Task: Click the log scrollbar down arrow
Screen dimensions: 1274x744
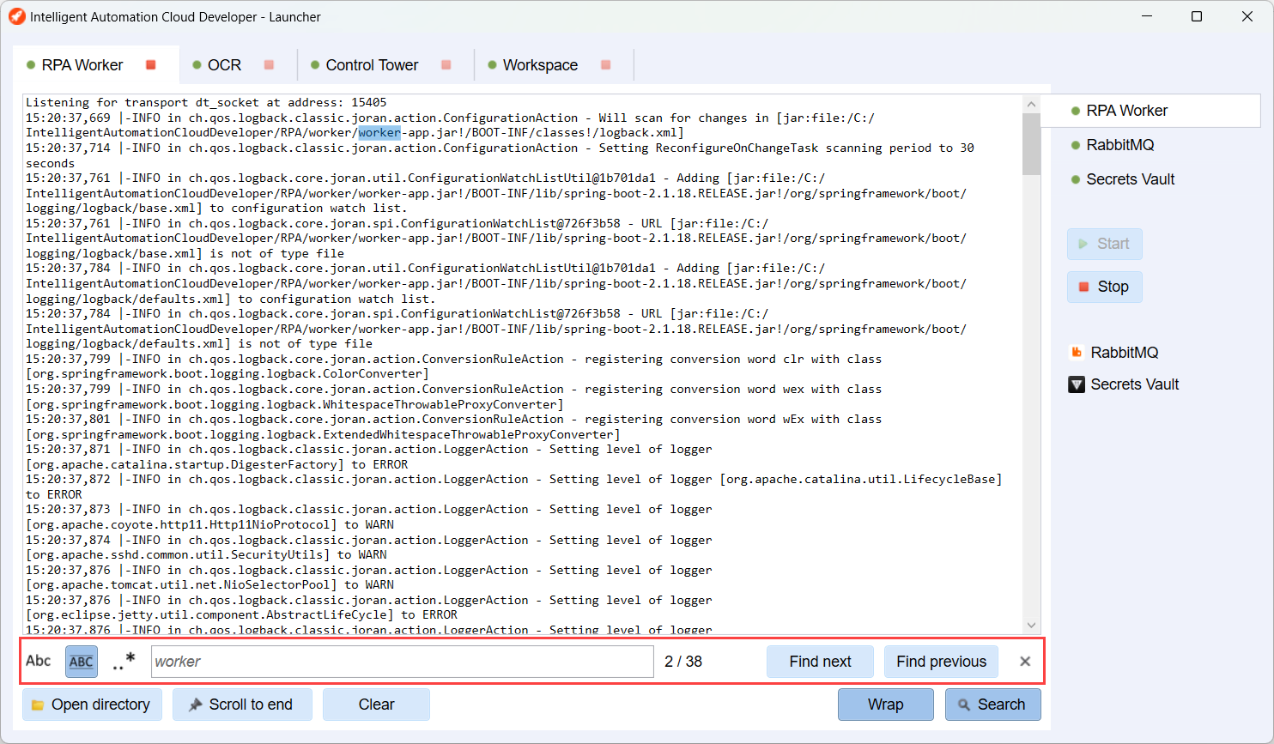Action: pyautogui.click(x=1031, y=626)
